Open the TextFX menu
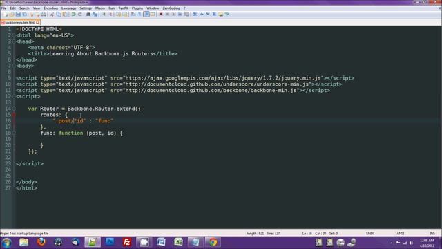442x249 pixels. pos(123,8)
